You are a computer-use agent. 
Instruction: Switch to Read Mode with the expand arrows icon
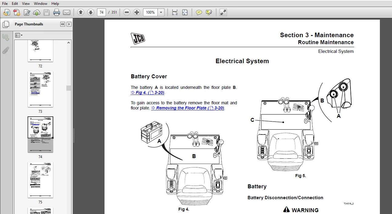click(223, 12)
